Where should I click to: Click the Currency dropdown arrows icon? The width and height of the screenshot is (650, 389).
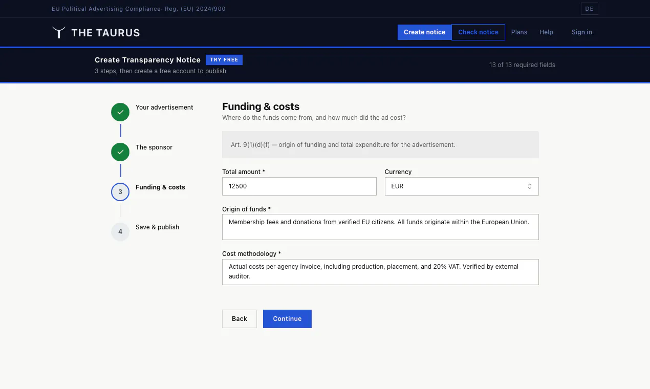coord(530,186)
